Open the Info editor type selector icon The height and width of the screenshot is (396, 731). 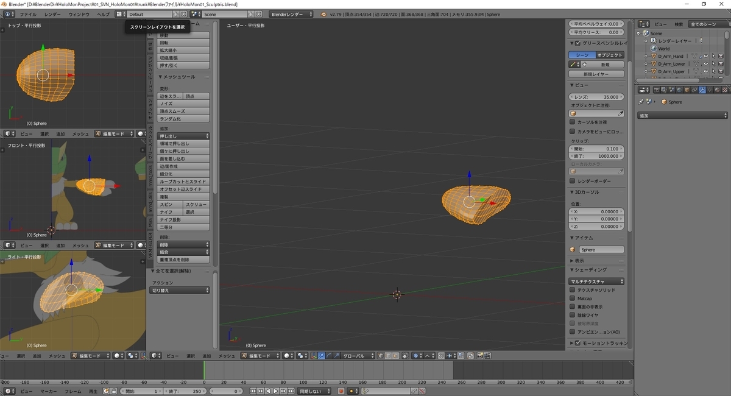click(8, 13)
